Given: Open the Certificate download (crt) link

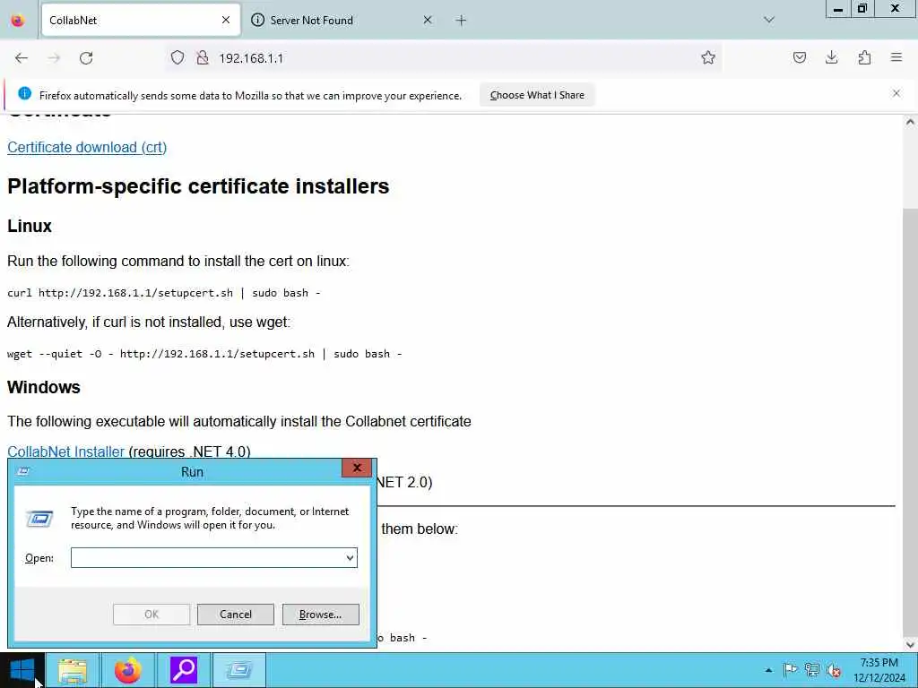Looking at the screenshot, I should coord(87,148).
